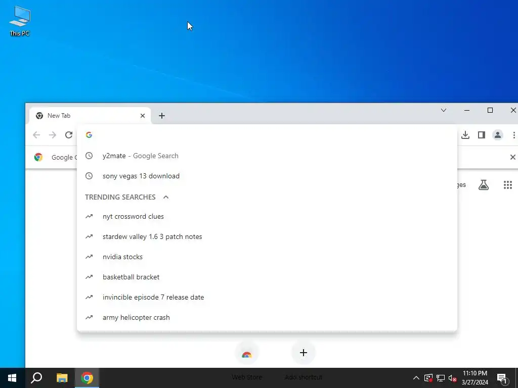Open the Search Labs flask icon
The width and height of the screenshot is (518, 388).
tap(483, 185)
